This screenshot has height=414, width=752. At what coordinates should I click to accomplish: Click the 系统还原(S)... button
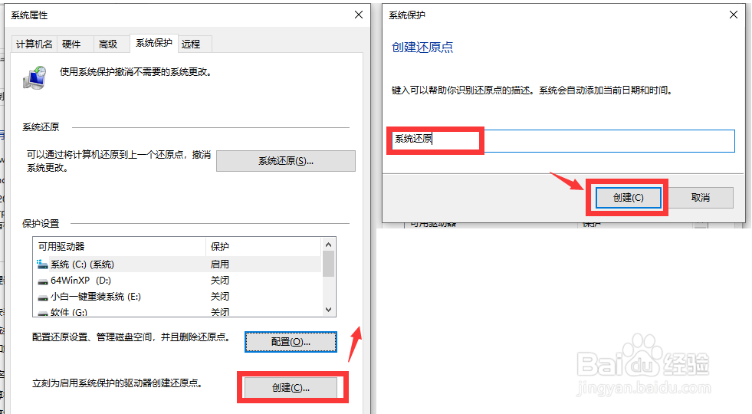[286, 161]
